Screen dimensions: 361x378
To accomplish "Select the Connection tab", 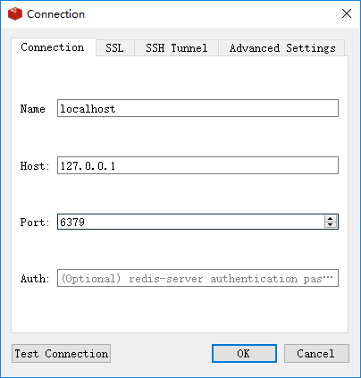I will [54, 46].
